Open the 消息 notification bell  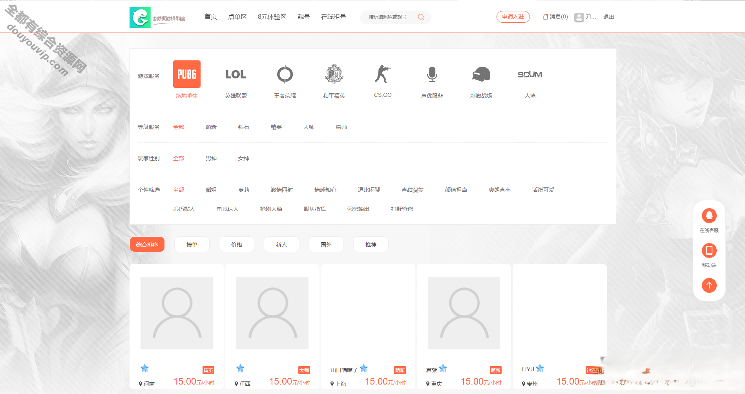pyautogui.click(x=546, y=17)
